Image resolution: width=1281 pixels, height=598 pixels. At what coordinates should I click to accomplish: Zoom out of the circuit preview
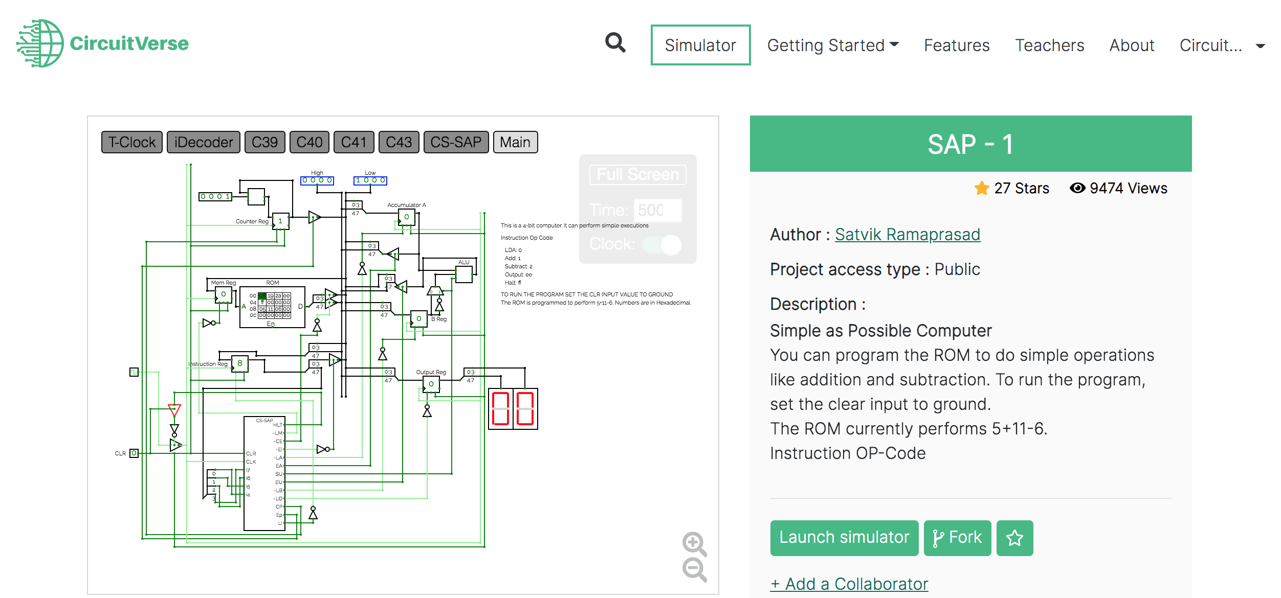(x=694, y=569)
